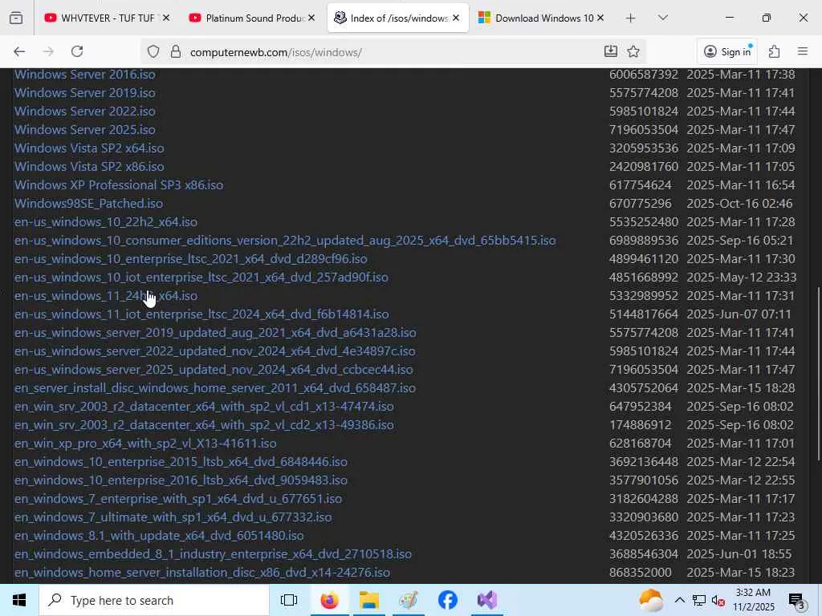Open en_windows_8.1_with_update ISO link
Viewport: 822px width, 616px height.
click(x=159, y=535)
